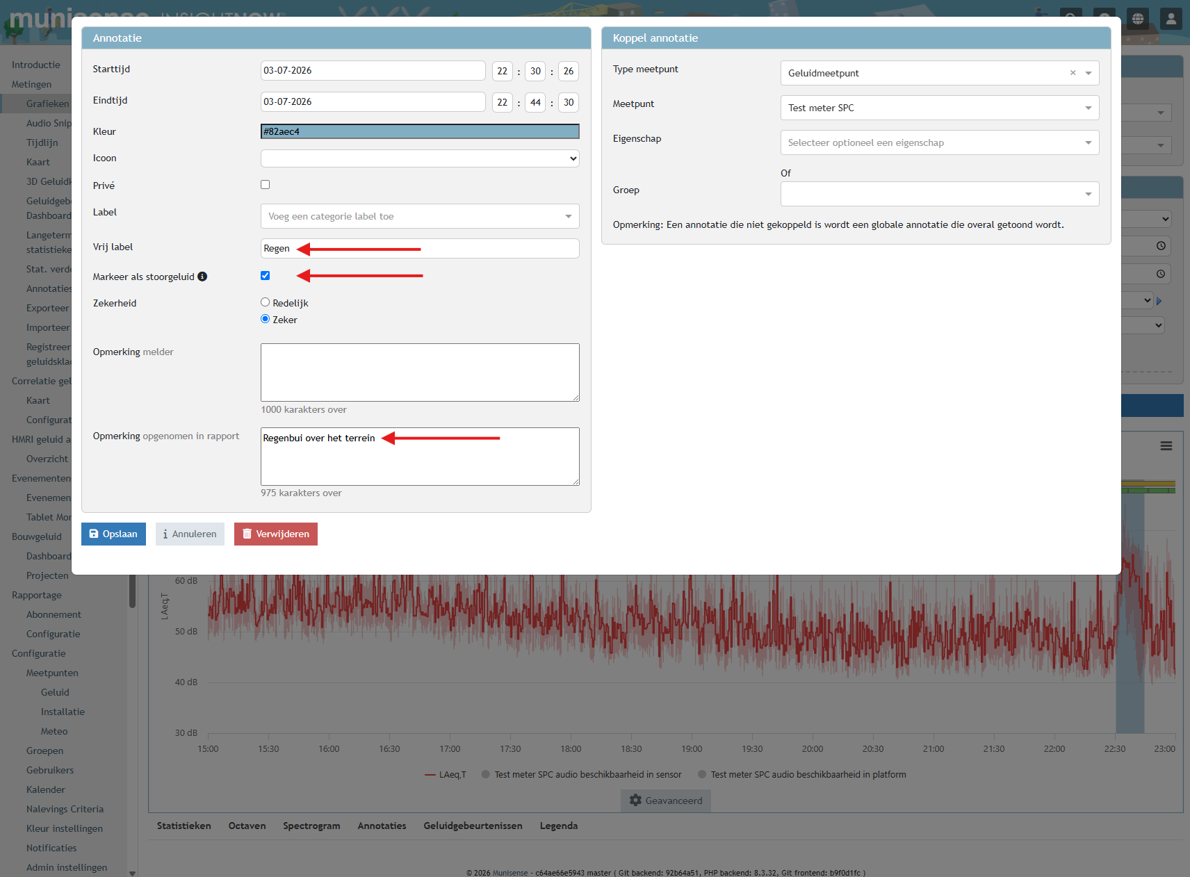Click the lower clock icon in background panel
This screenshot has width=1190, height=877.
coord(1161,274)
